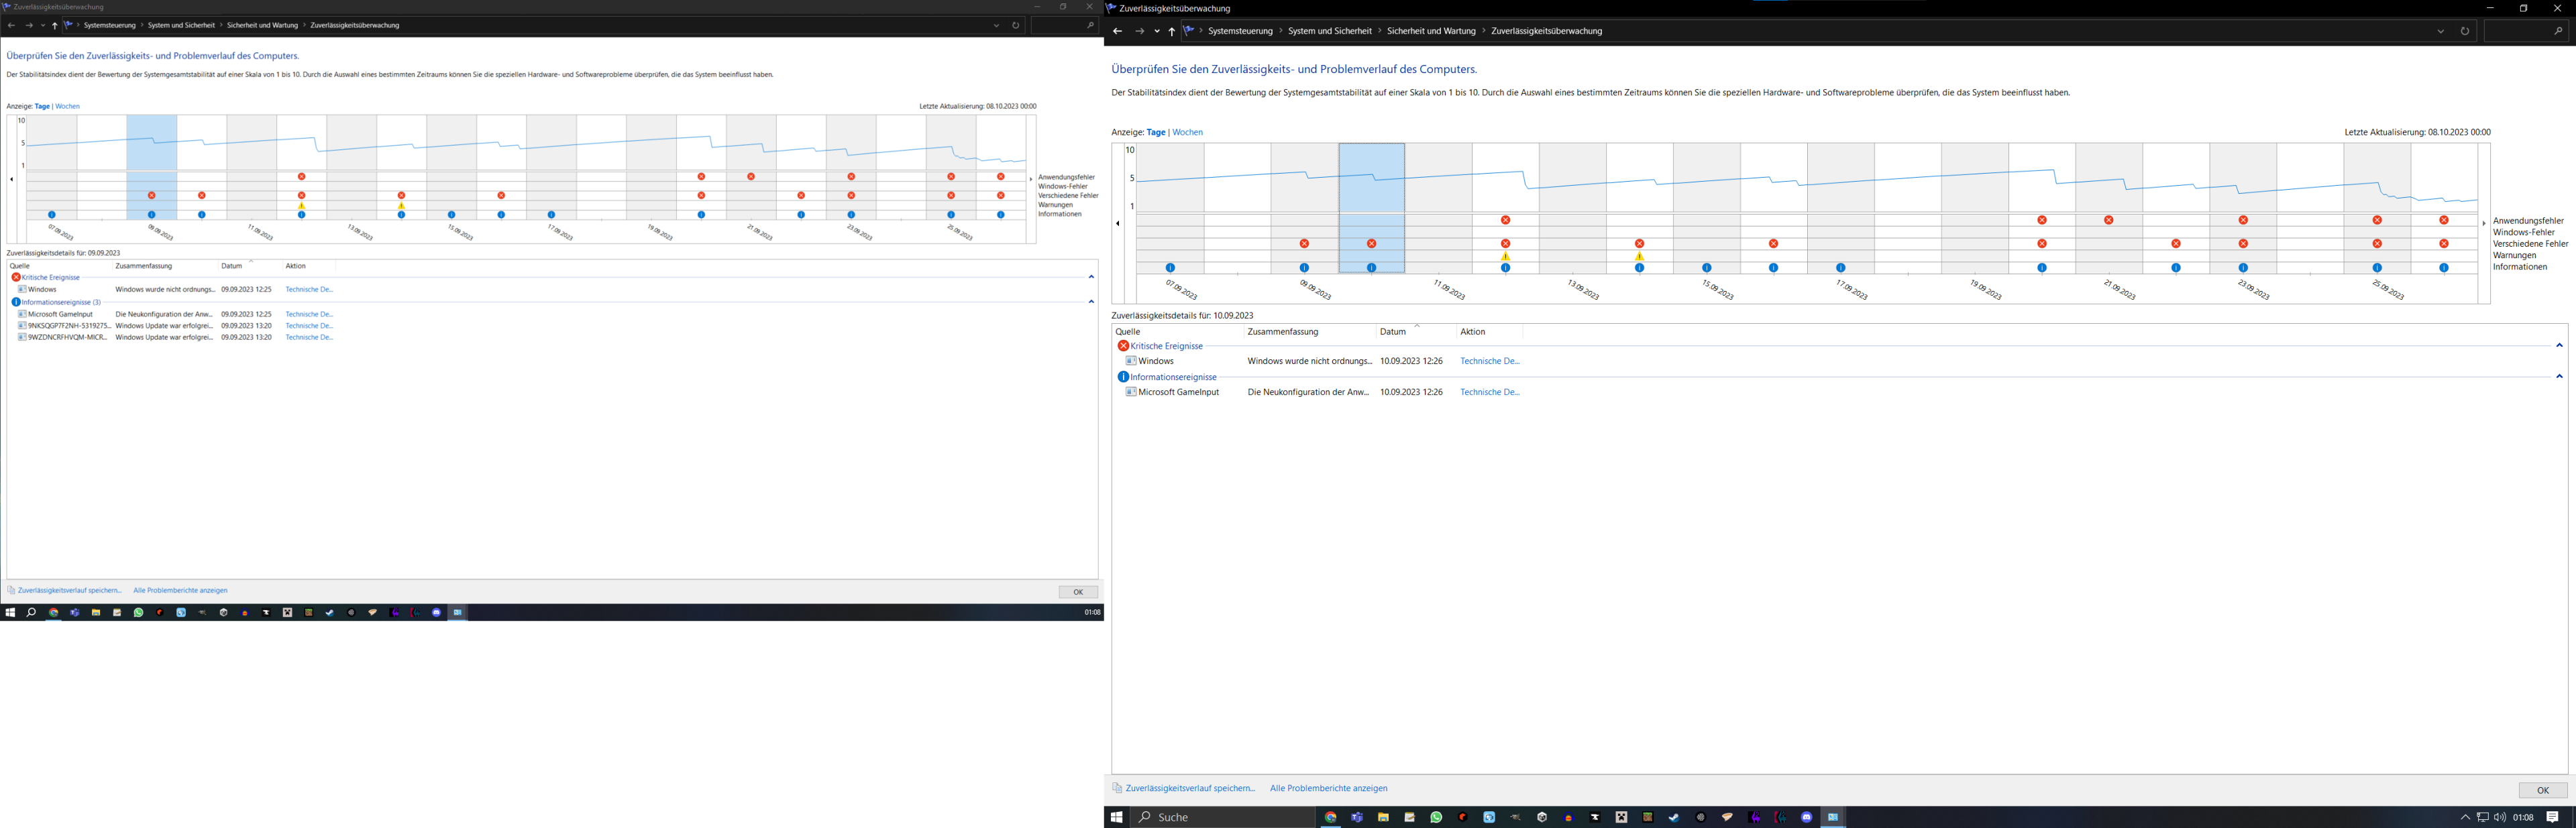Click the selected day's information marker in right chart
This screenshot has height=828, width=2576.
pyautogui.click(x=1371, y=268)
